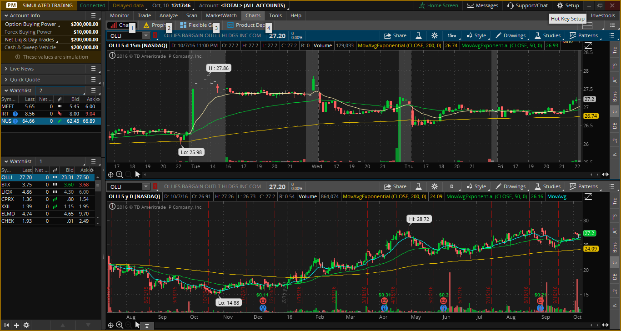
Task: Open chart settings gear on the 15m chart
Action: point(435,35)
